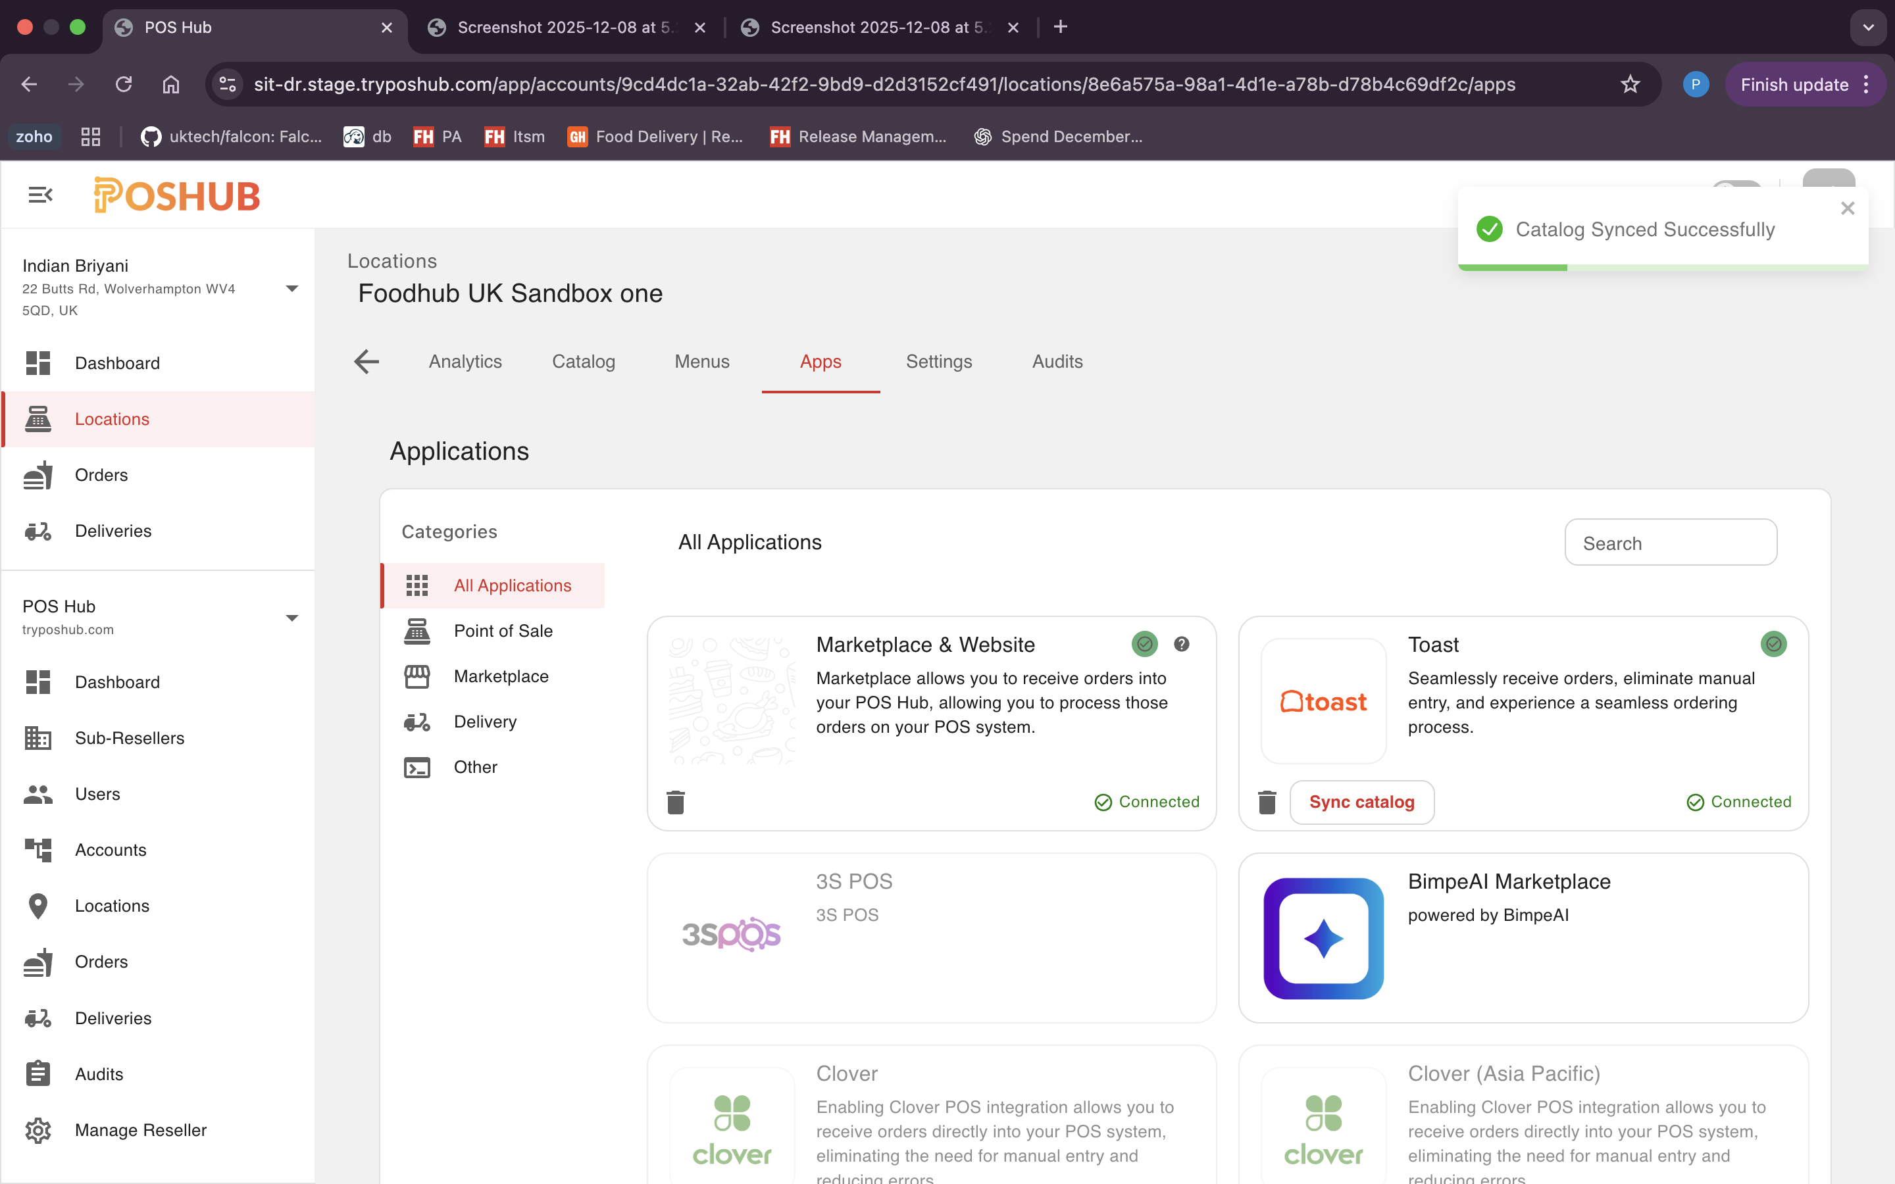The image size is (1895, 1184).
Task: Switch to the Settings tab
Action: tap(939, 361)
